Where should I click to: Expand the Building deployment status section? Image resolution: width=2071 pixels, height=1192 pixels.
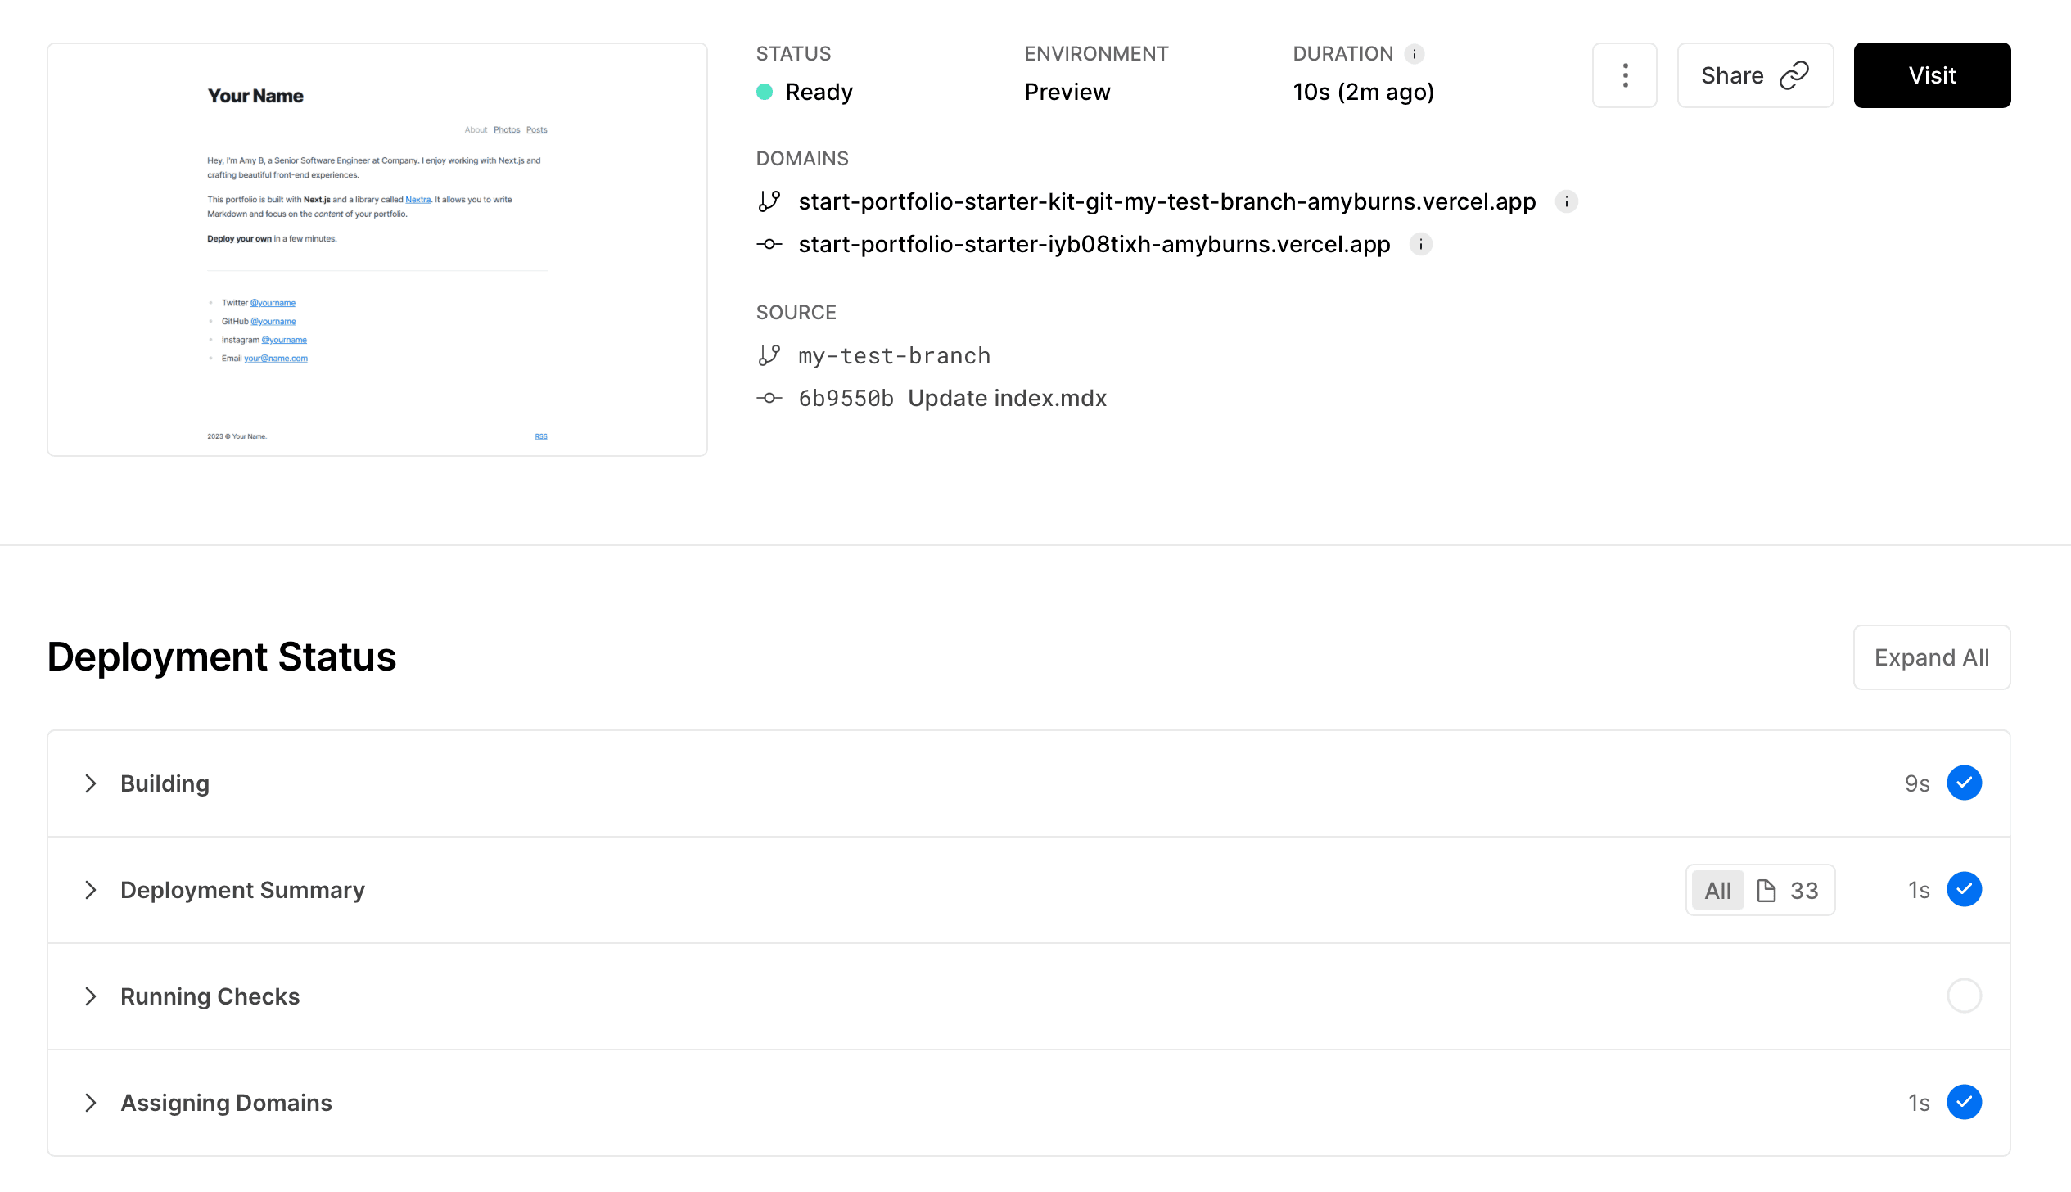(x=91, y=783)
